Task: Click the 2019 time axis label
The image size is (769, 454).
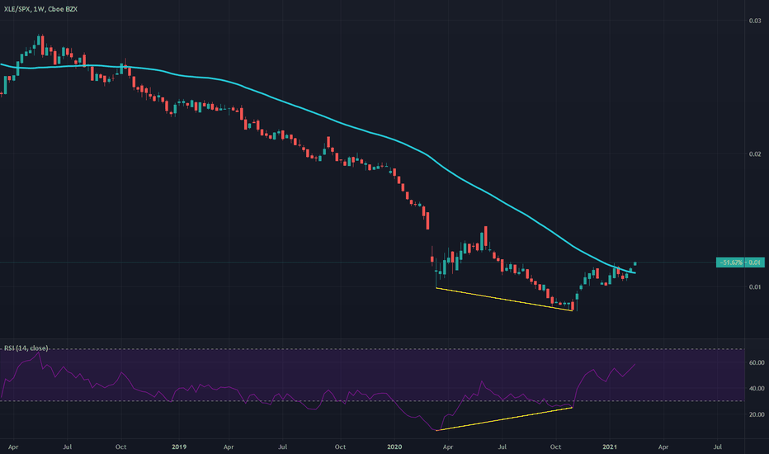Action: coord(180,447)
